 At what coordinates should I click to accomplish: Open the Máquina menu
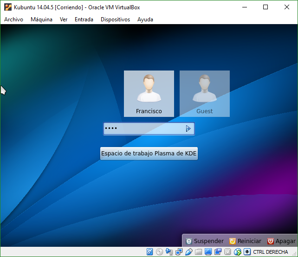[x=41, y=19]
